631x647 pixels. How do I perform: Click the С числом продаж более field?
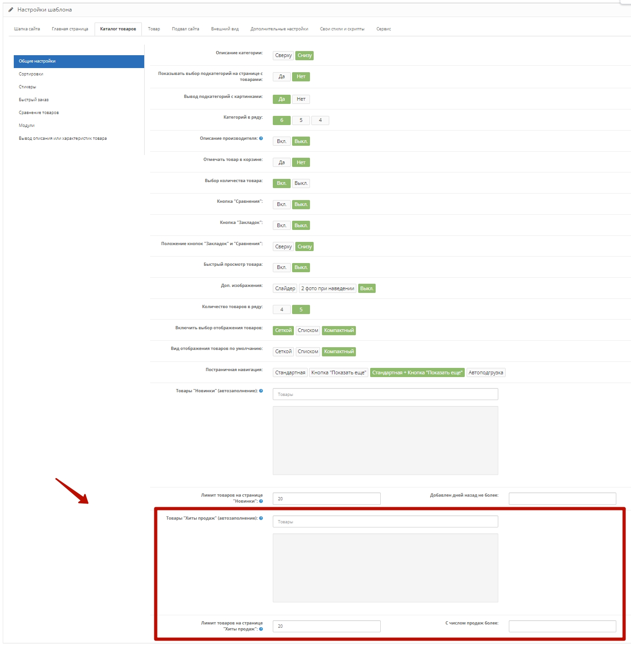pos(562,626)
